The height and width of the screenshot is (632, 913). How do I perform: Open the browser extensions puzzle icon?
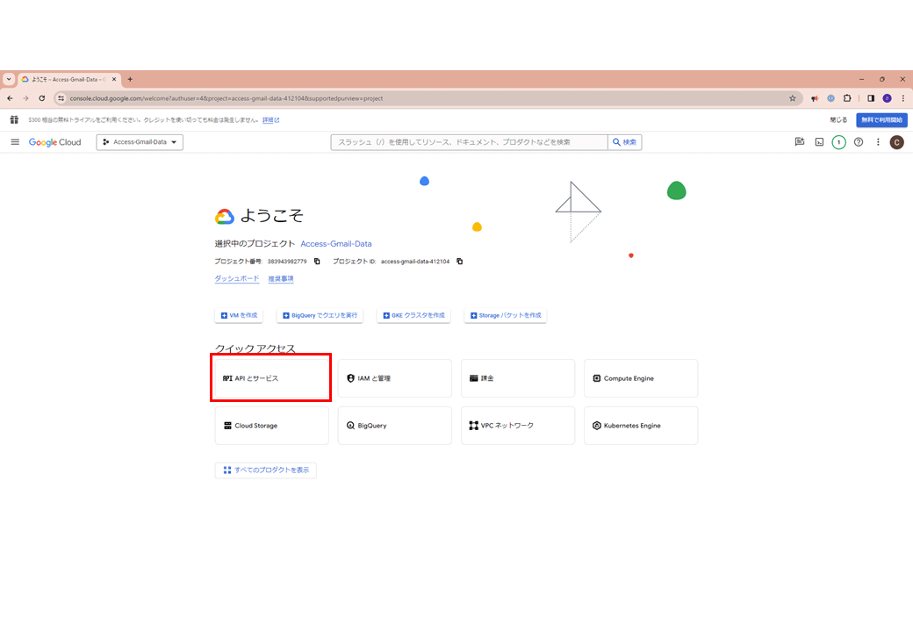tap(847, 98)
